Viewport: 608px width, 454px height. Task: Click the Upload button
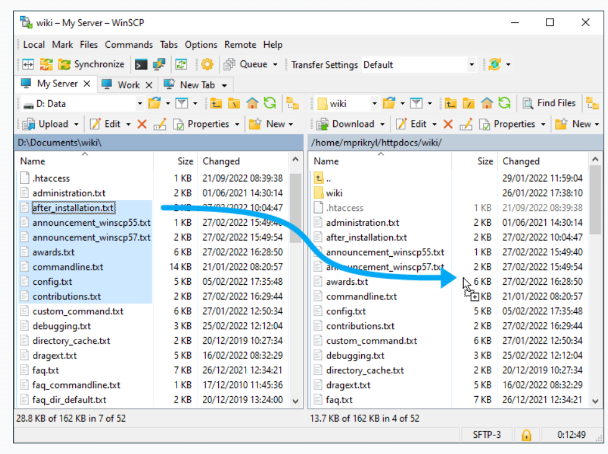pos(53,124)
